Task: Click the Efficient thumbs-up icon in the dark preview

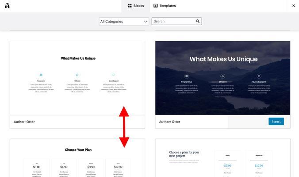Action: (x=223, y=76)
